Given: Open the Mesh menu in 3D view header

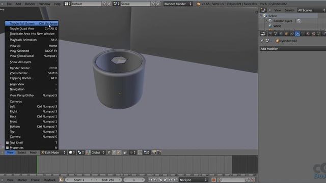Looking at the screenshot, I should point(34,152).
